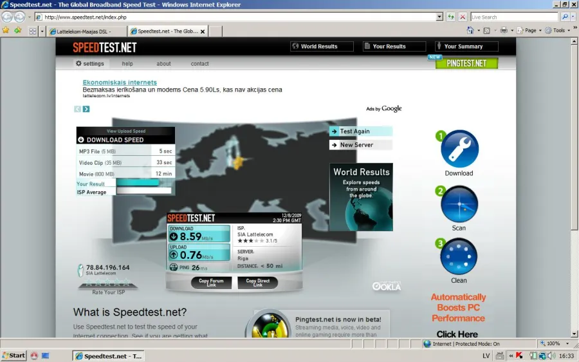Click the World Results globe banner
This screenshot has width=579, height=362.
click(x=361, y=197)
